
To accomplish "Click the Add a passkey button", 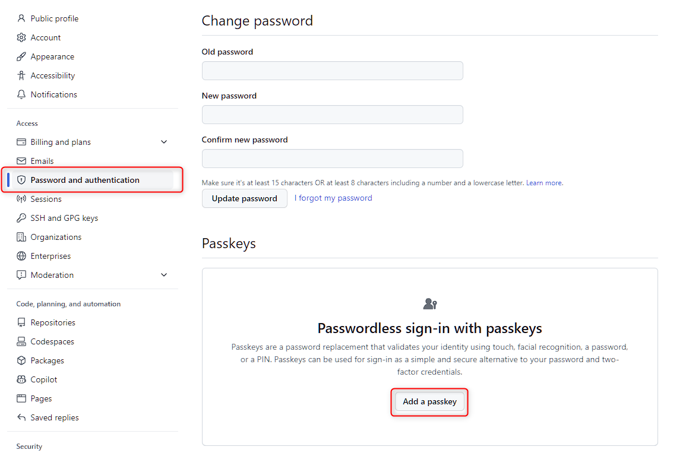I will coord(429,401).
